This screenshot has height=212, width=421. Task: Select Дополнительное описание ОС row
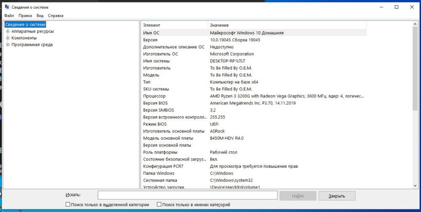(254, 47)
